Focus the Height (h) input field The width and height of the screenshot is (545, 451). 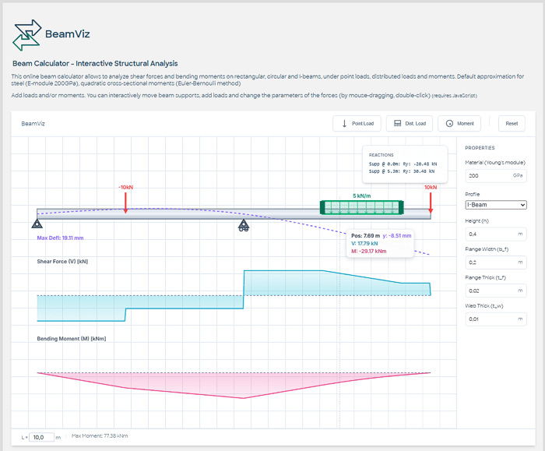[x=490, y=234]
